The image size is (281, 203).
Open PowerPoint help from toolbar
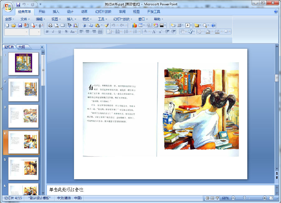pos(213,25)
